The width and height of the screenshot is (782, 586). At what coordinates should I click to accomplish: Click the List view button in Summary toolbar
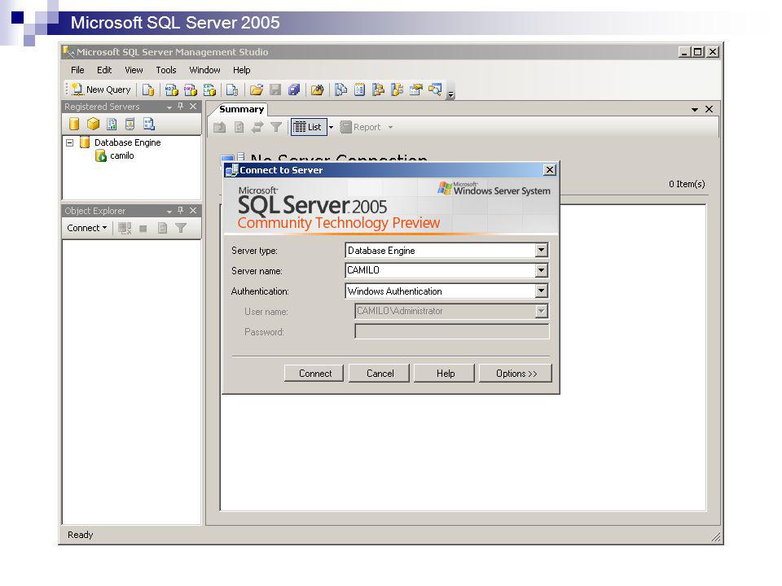pyautogui.click(x=308, y=127)
